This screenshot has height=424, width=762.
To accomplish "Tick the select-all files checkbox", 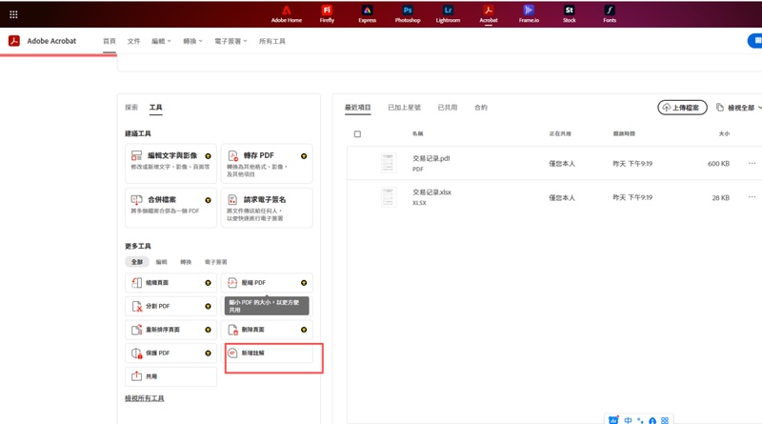I will pyautogui.click(x=357, y=133).
